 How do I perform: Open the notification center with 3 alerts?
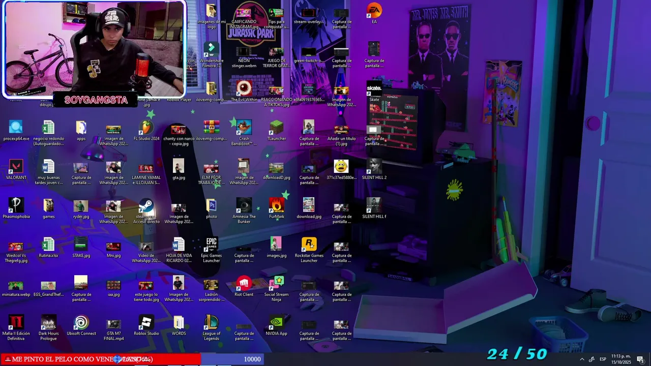click(x=641, y=359)
